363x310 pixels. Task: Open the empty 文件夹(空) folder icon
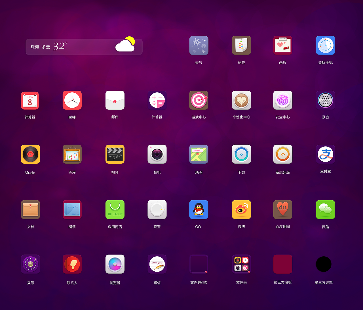click(x=199, y=264)
